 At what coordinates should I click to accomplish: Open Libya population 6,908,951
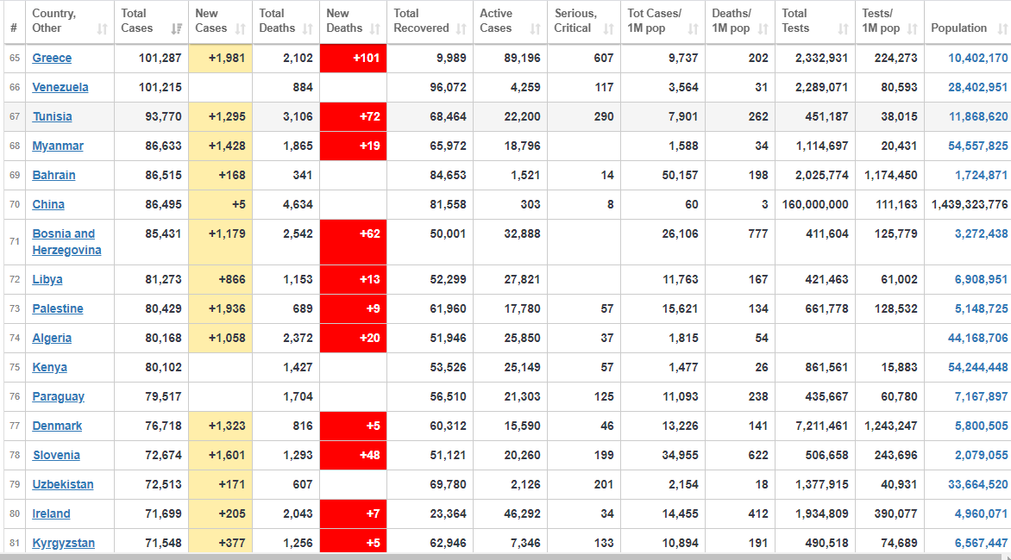(982, 279)
